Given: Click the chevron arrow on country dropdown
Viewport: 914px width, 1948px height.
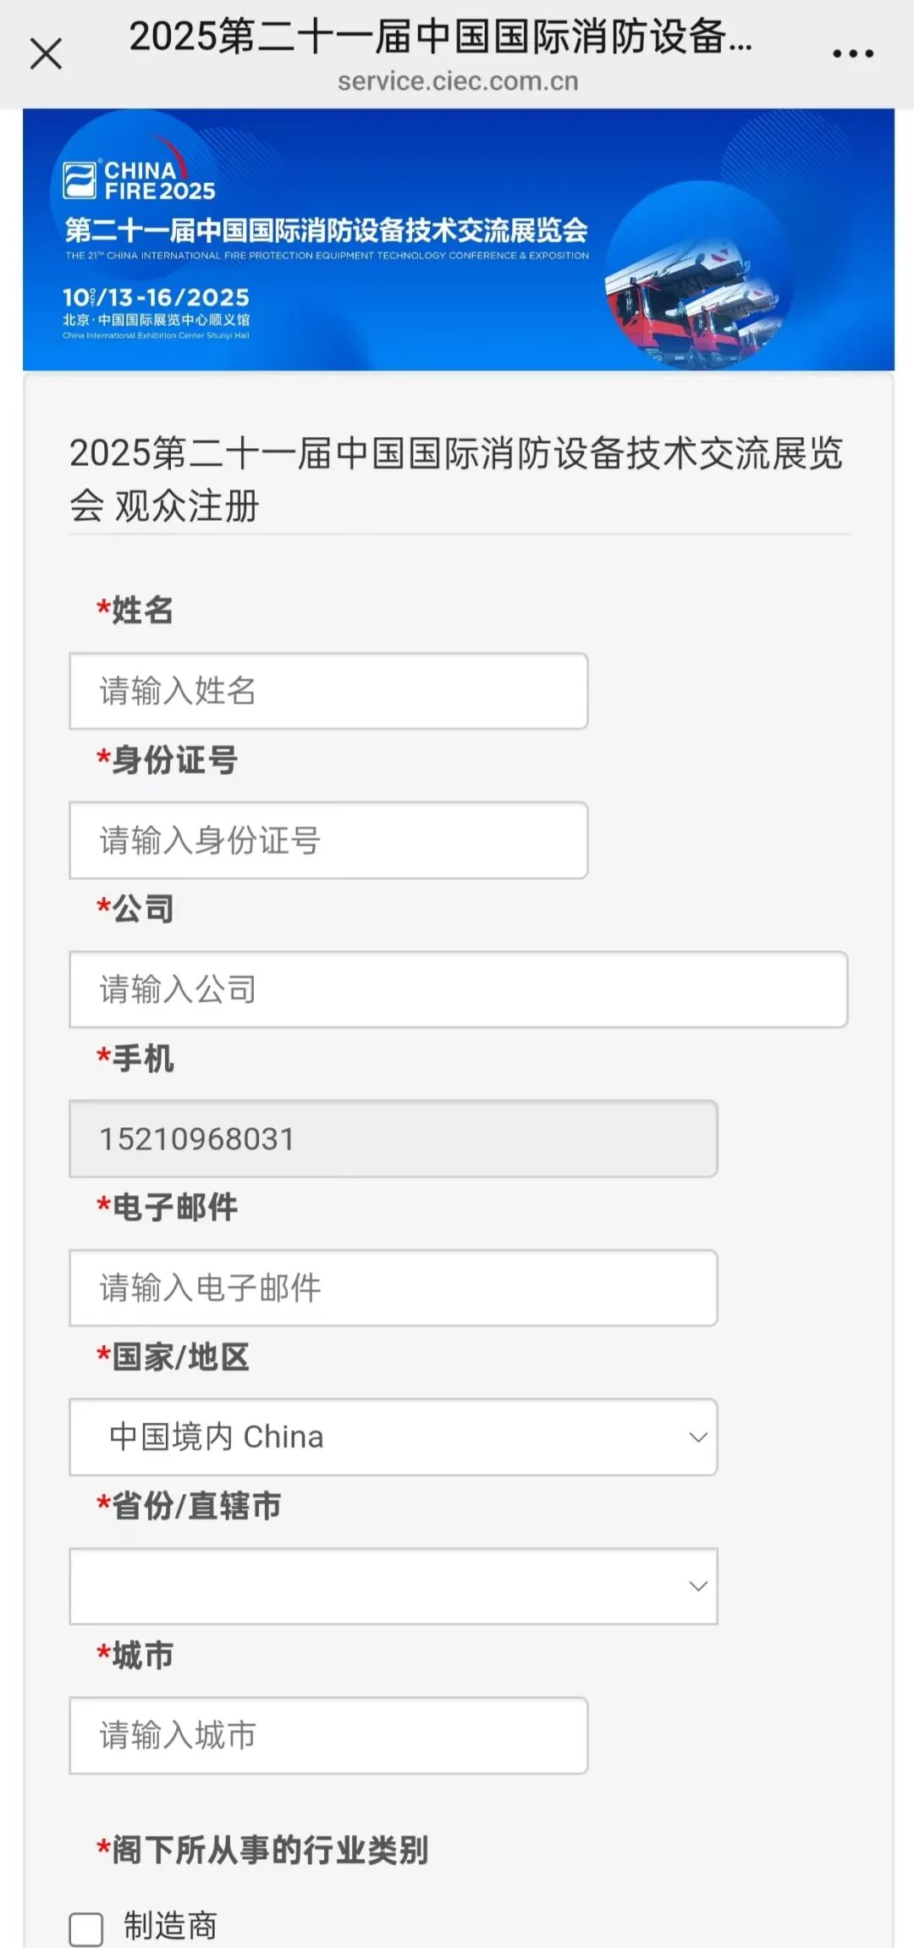Looking at the screenshot, I should pyautogui.click(x=698, y=1436).
